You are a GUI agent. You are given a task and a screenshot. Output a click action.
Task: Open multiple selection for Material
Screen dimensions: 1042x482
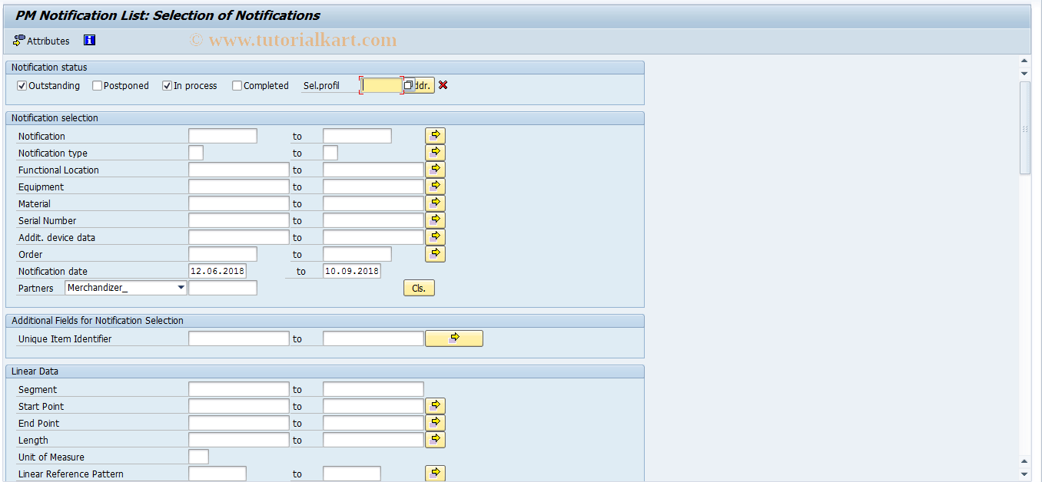tap(435, 203)
